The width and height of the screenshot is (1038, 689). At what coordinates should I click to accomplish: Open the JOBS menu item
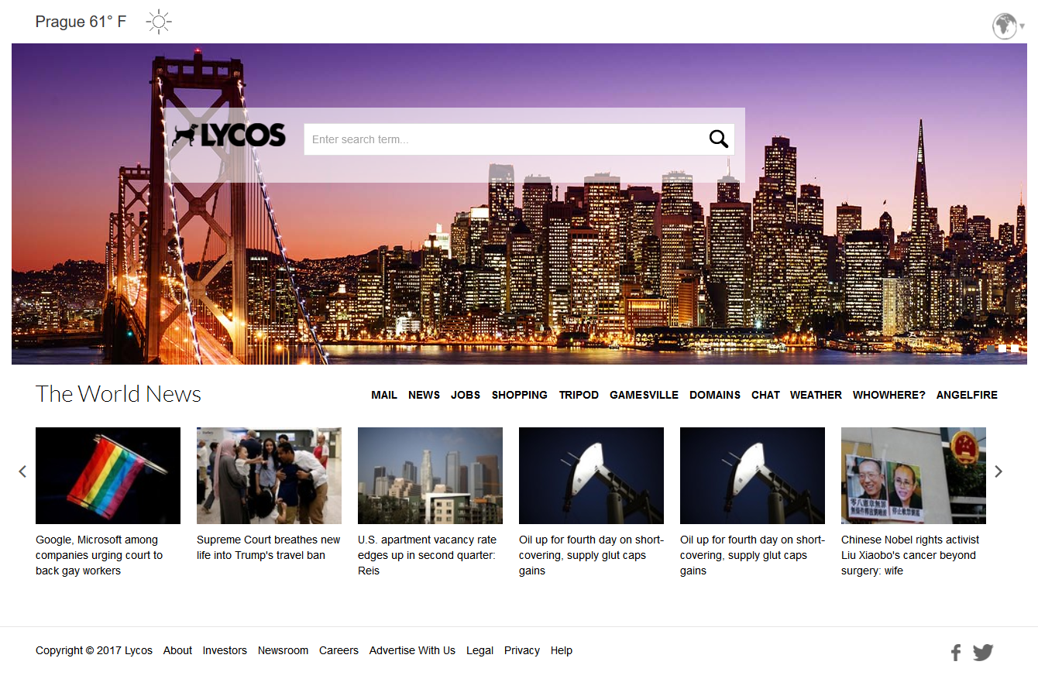click(466, 395)
